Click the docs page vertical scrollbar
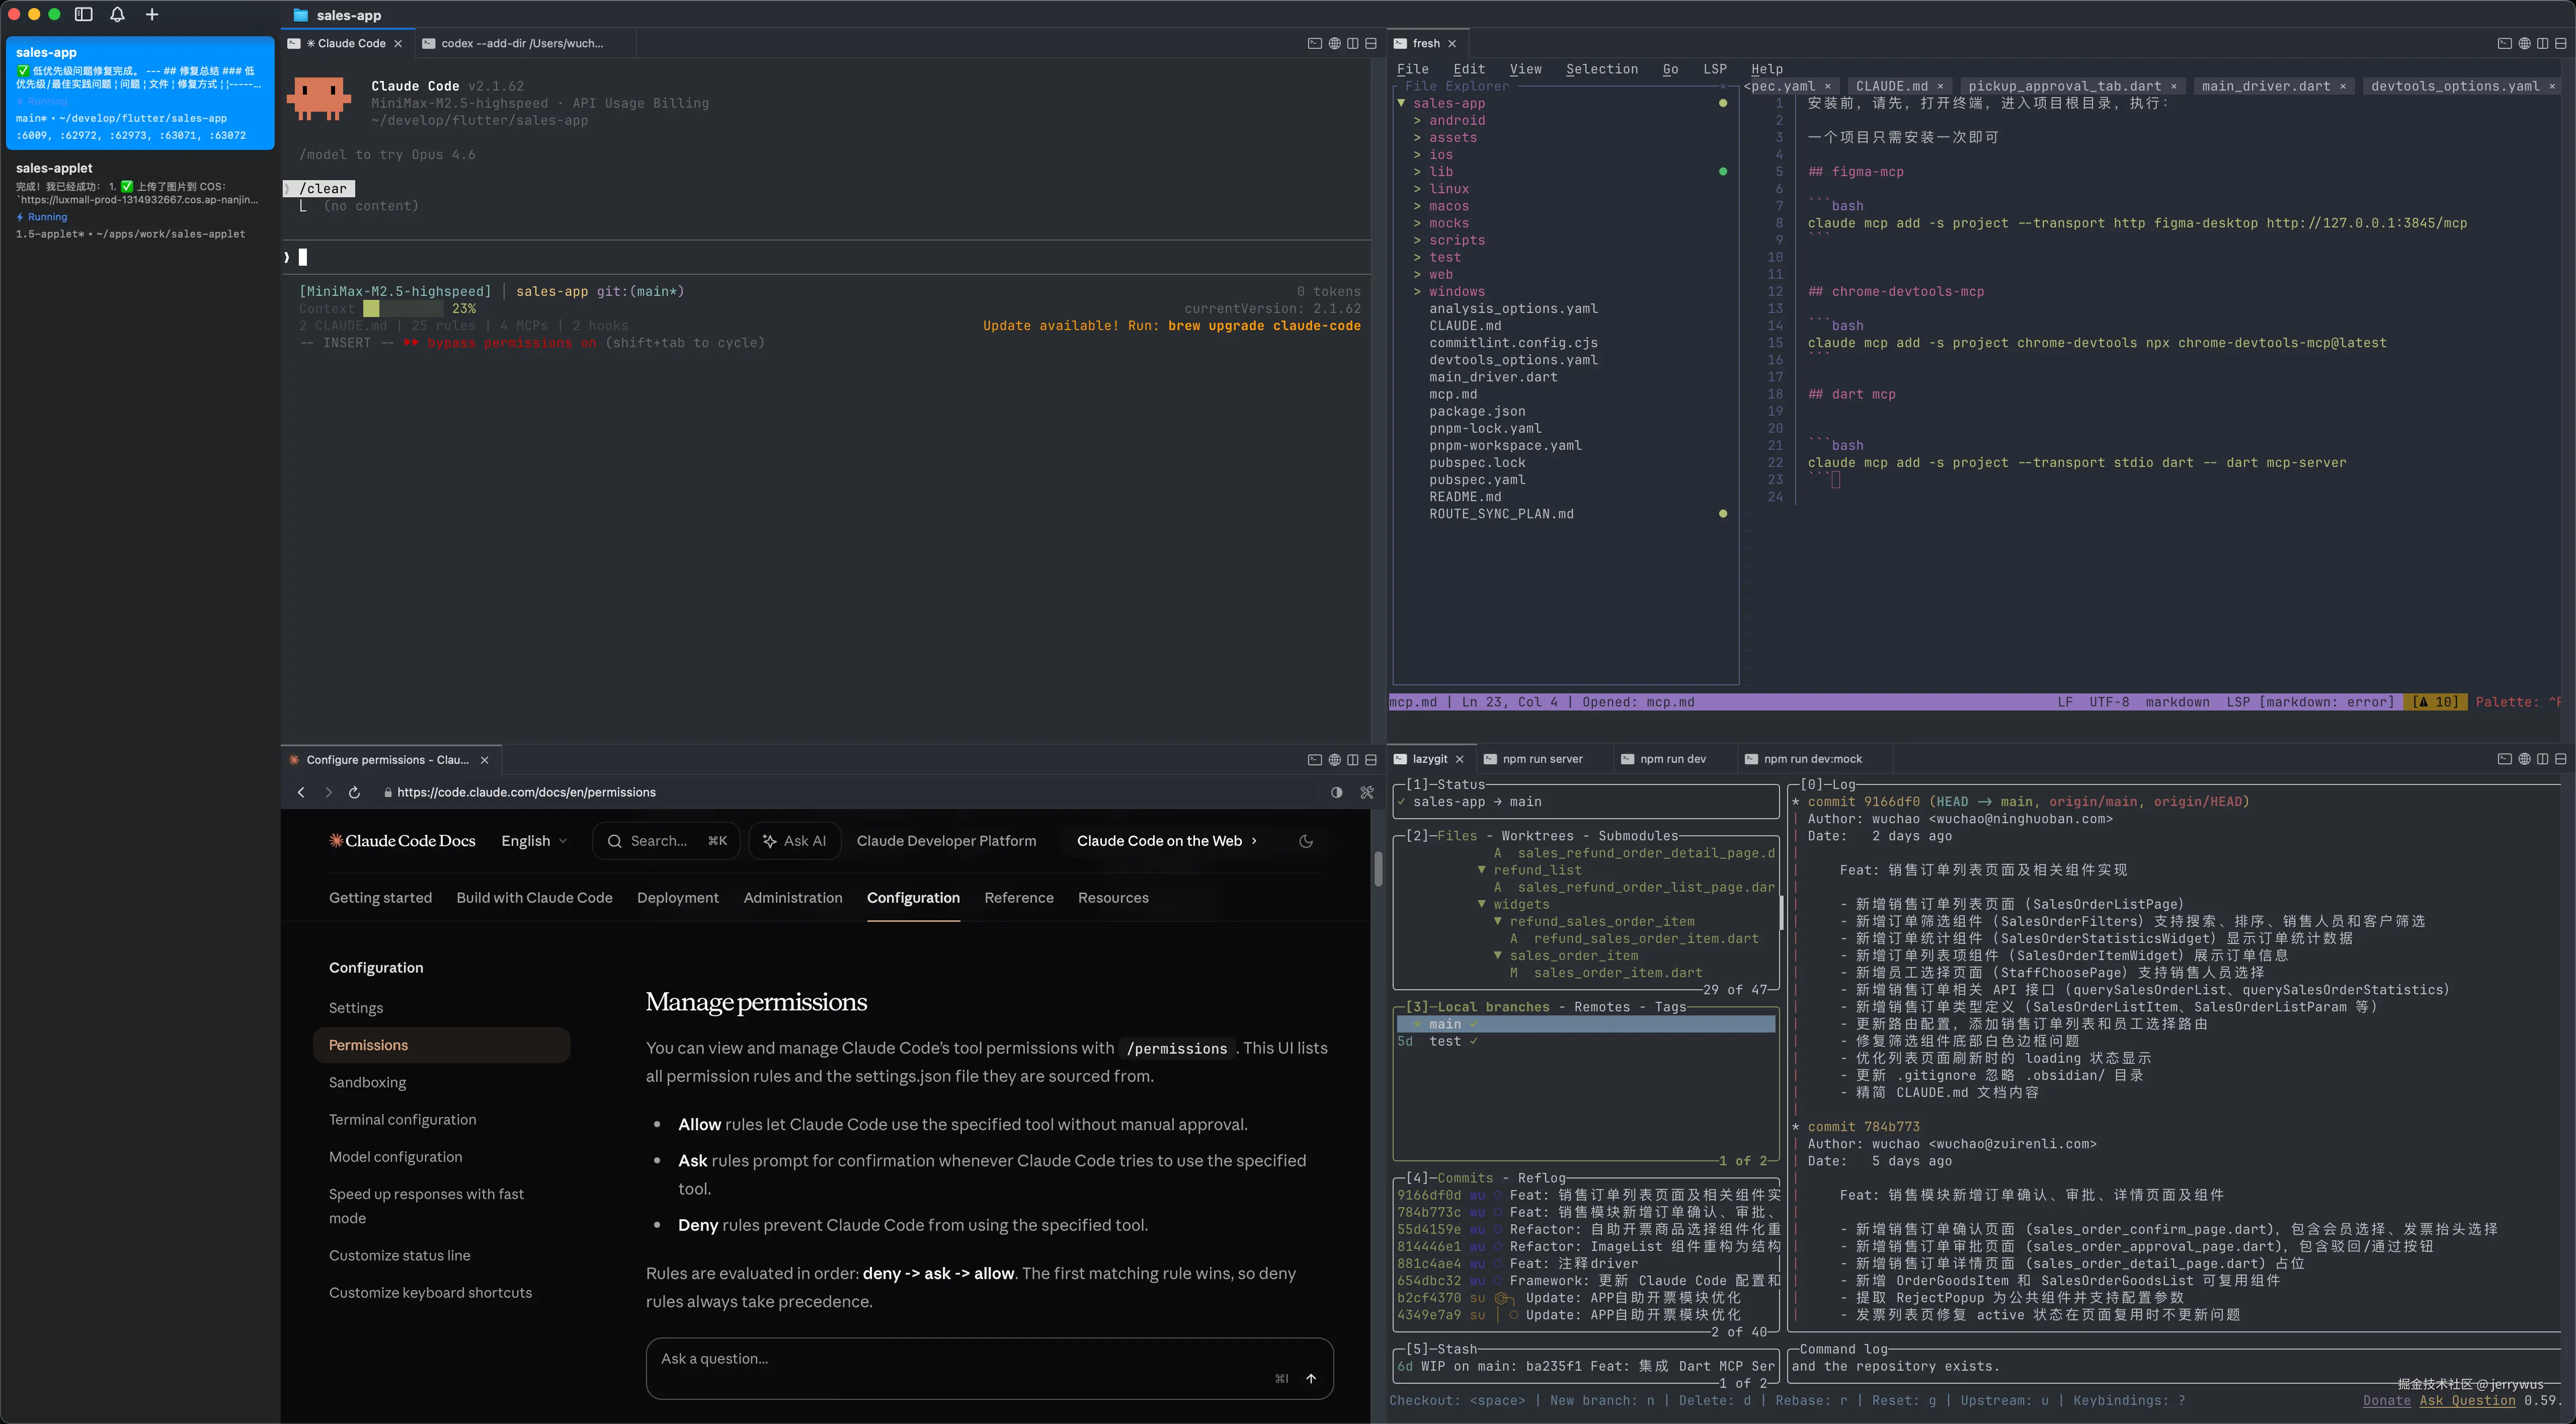Viewport: 2576px width, 1424px height. [1378, 868]
